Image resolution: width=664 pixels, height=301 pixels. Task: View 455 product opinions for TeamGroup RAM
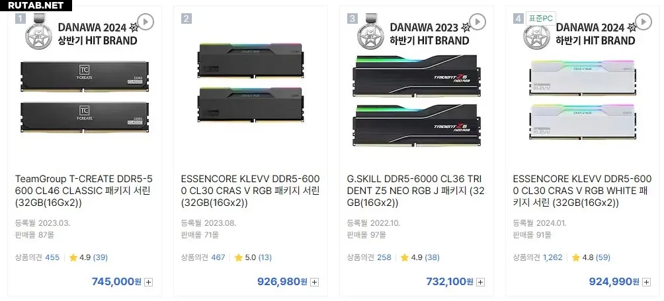point(52,257)
